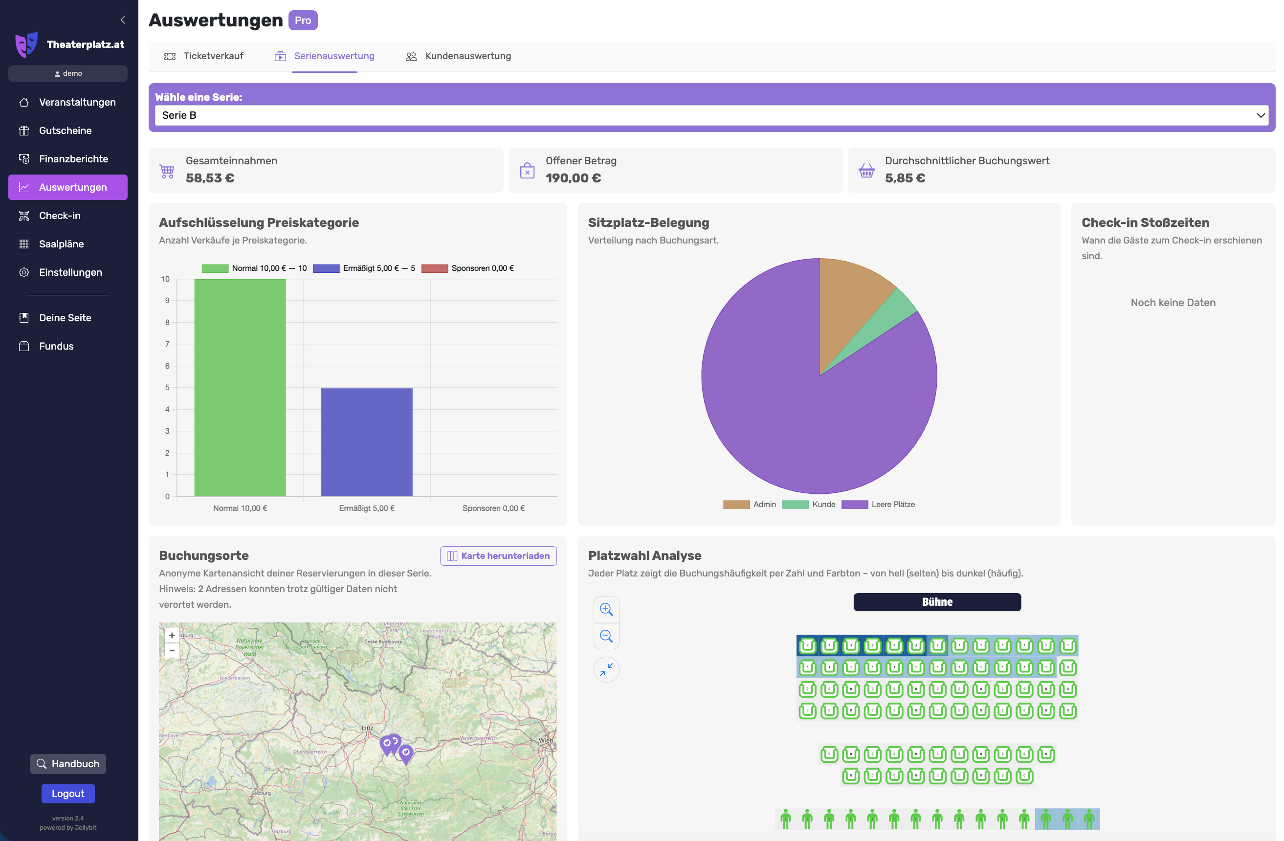1284x841 pixels.
Task: Open Check-in from the sidebar
Action: pos(59,216)
